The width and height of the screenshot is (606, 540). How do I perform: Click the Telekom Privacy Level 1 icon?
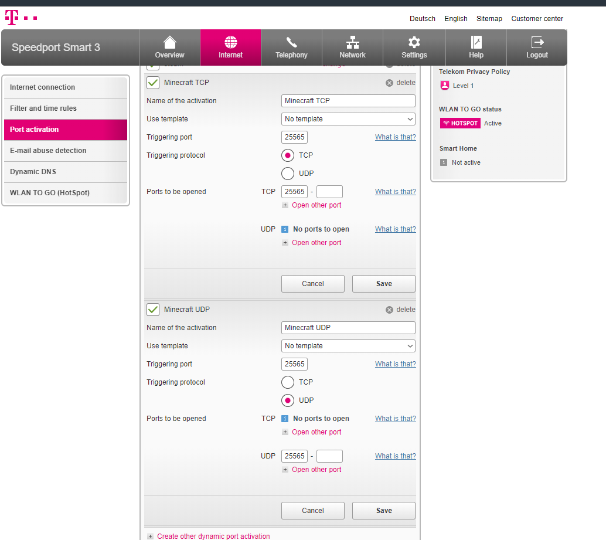(x=445, y=86)
